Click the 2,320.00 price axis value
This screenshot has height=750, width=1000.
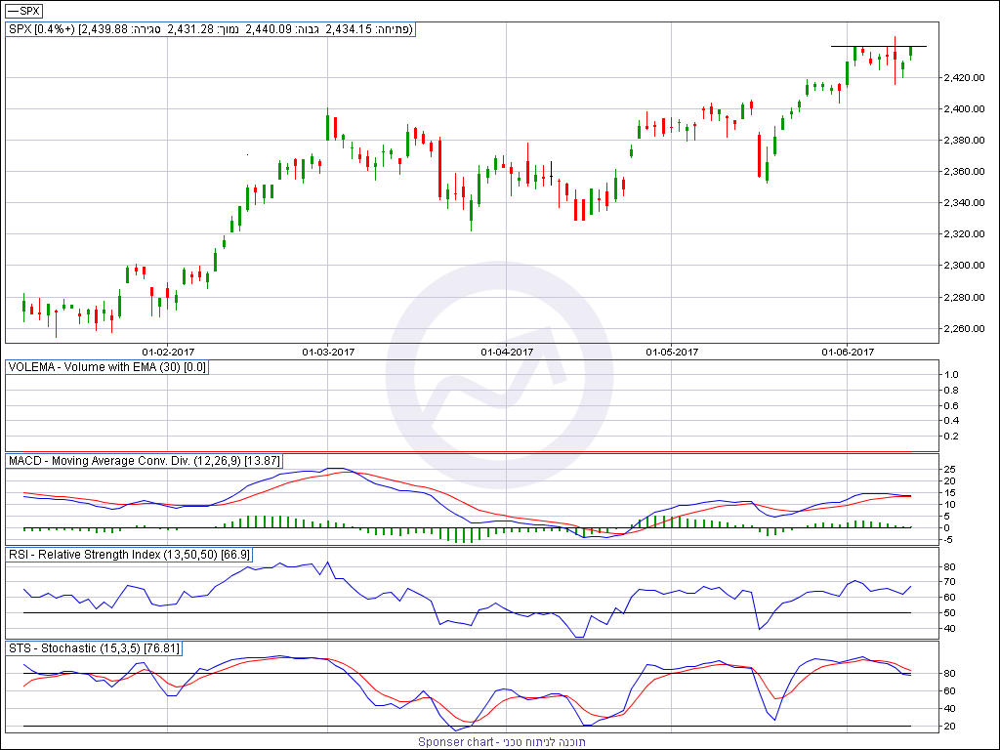964,234
